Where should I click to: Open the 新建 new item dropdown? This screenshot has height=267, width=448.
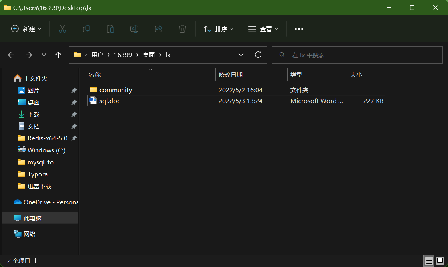[x=26, y=29]
